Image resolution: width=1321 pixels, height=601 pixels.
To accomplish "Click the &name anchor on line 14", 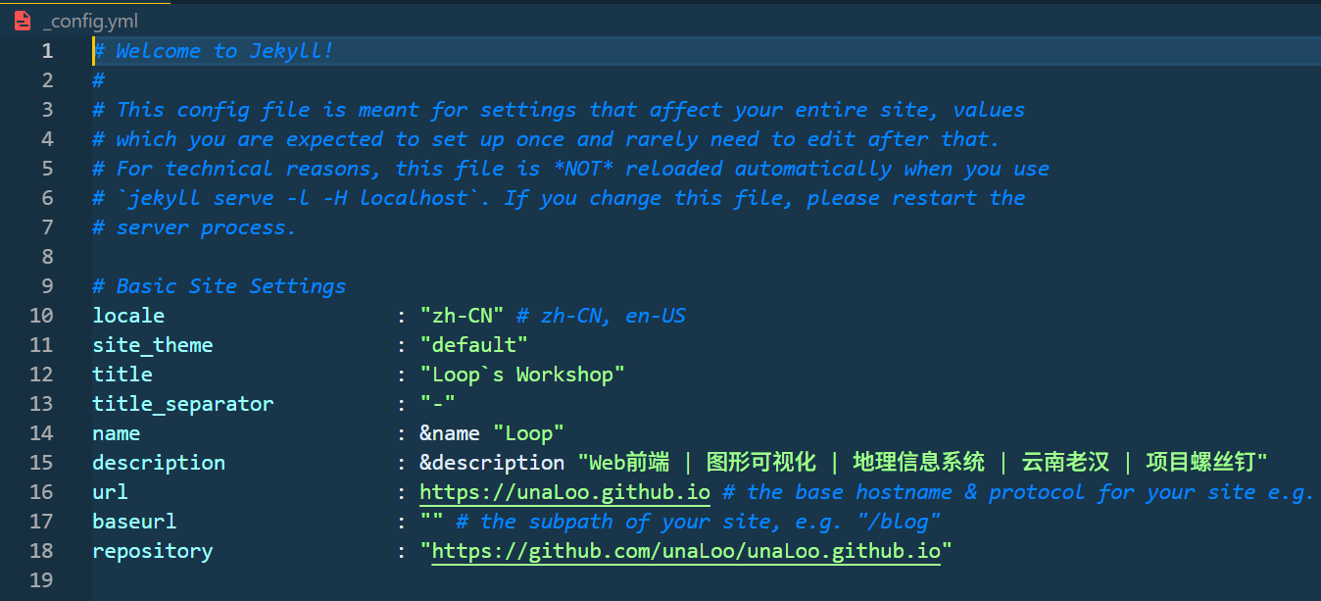I will (448, 432).
